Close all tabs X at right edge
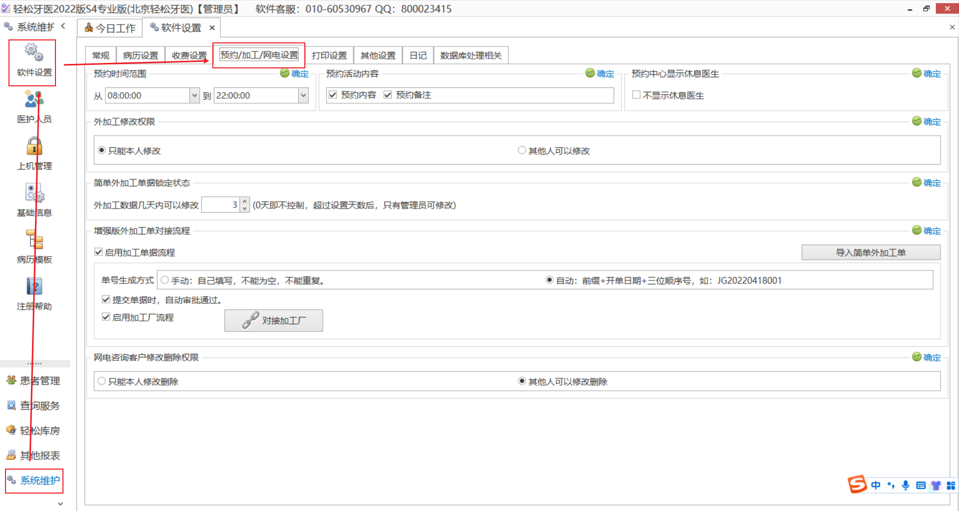Viewport: 959px width, 511px height. pos(952,27)
